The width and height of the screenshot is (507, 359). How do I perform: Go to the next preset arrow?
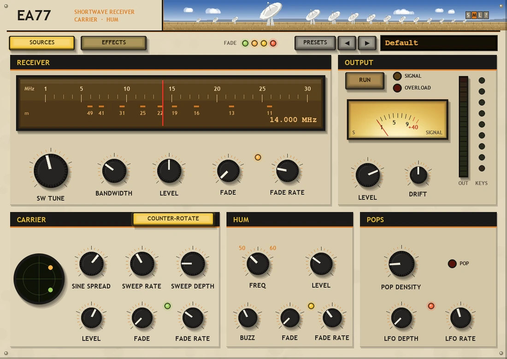coord(367,43)
